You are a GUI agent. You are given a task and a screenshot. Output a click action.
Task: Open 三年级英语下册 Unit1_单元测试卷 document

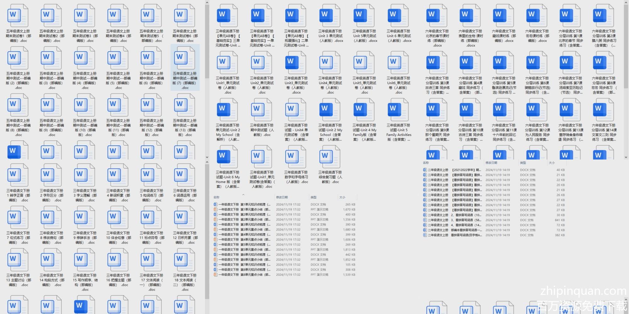227,63
